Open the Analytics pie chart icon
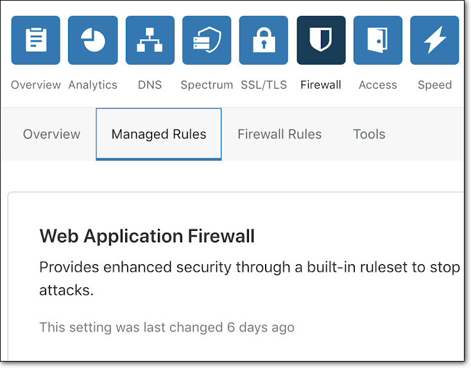Screen dimensions: 471x368 pyautogui.click(x=93, y=40)
